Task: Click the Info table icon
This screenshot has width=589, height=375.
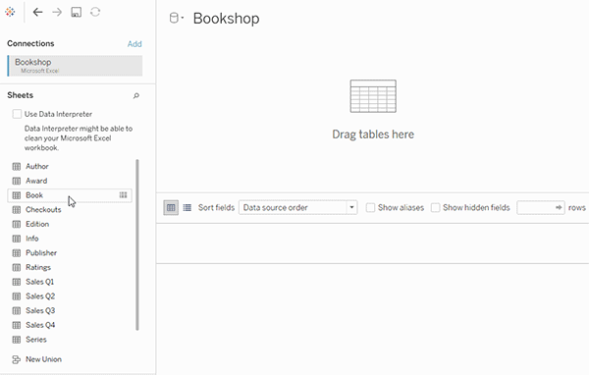Action: click(x=17, y=239)
